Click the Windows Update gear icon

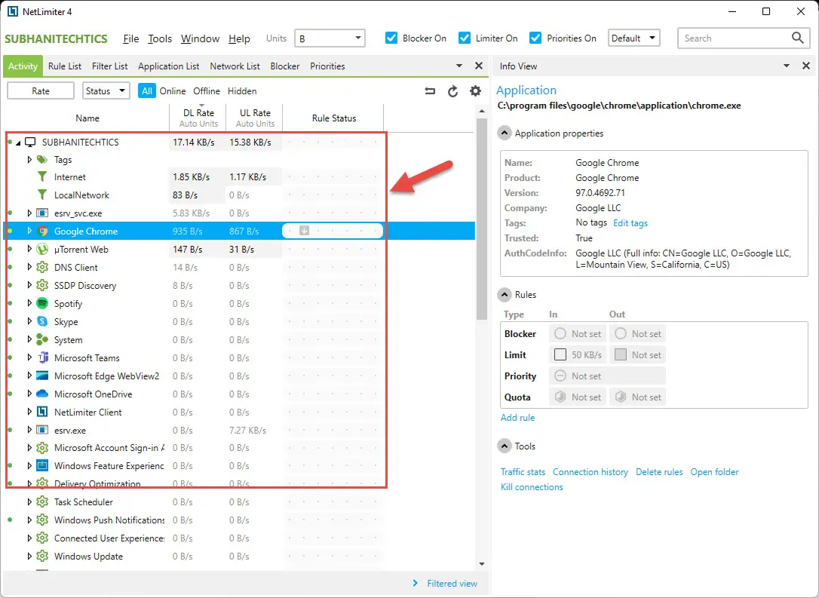point(42,557)
